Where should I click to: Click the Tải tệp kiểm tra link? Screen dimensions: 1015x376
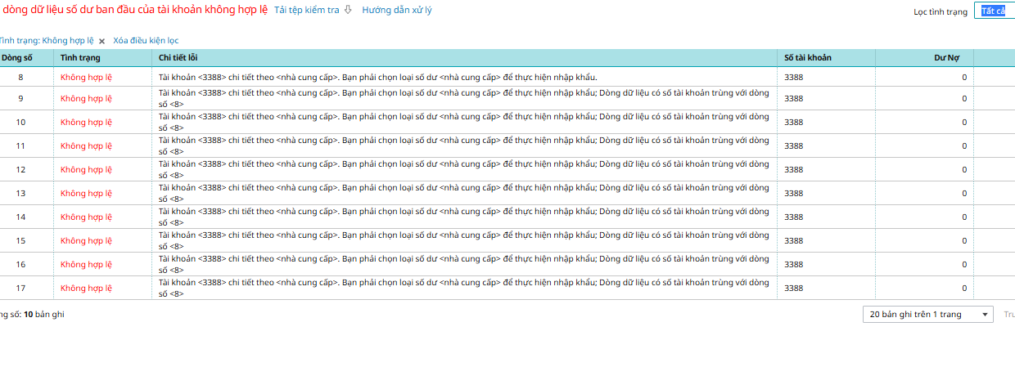(306, 11)
